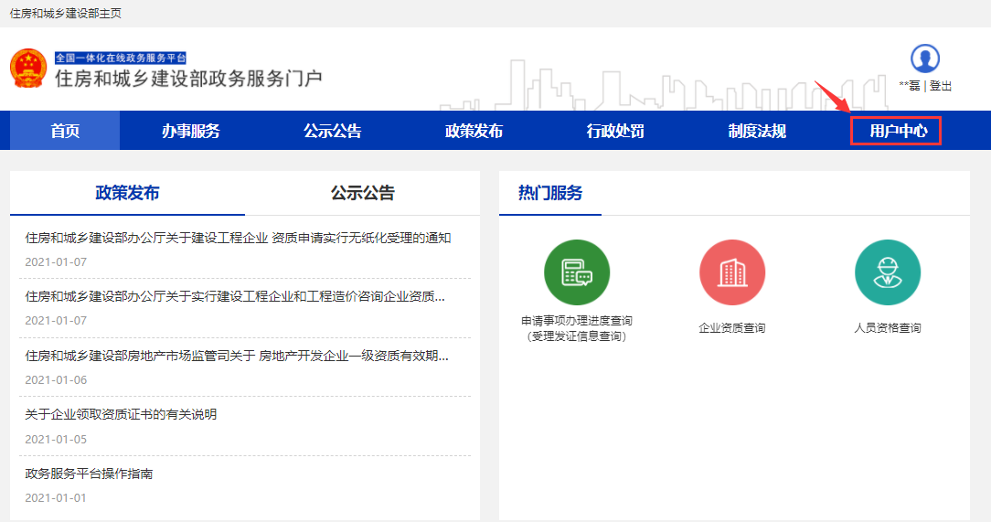The height and width of the screenshot is (522, 991).
Task: Open 用户中心 in the navigation bar
Action: [898, 131]
